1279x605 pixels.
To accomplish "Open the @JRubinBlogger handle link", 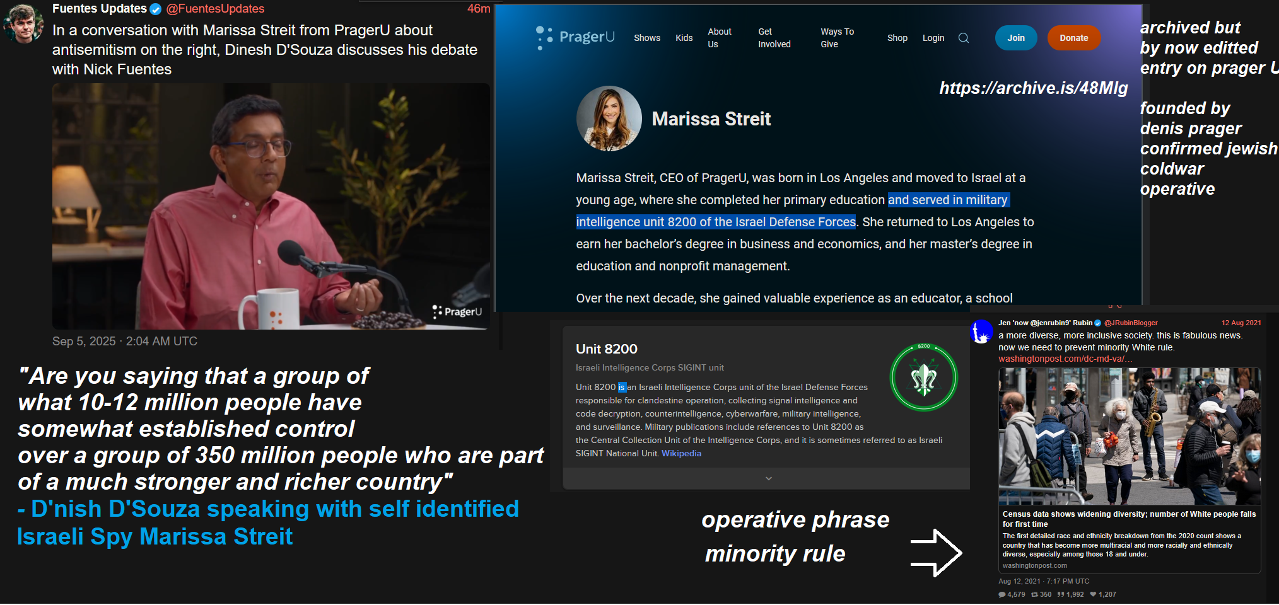I will (1131, 323).
